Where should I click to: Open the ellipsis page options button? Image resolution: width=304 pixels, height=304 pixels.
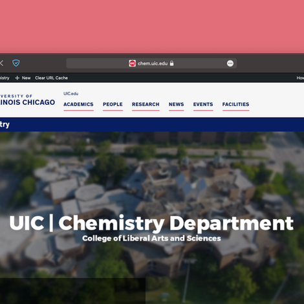coord(230,63)
